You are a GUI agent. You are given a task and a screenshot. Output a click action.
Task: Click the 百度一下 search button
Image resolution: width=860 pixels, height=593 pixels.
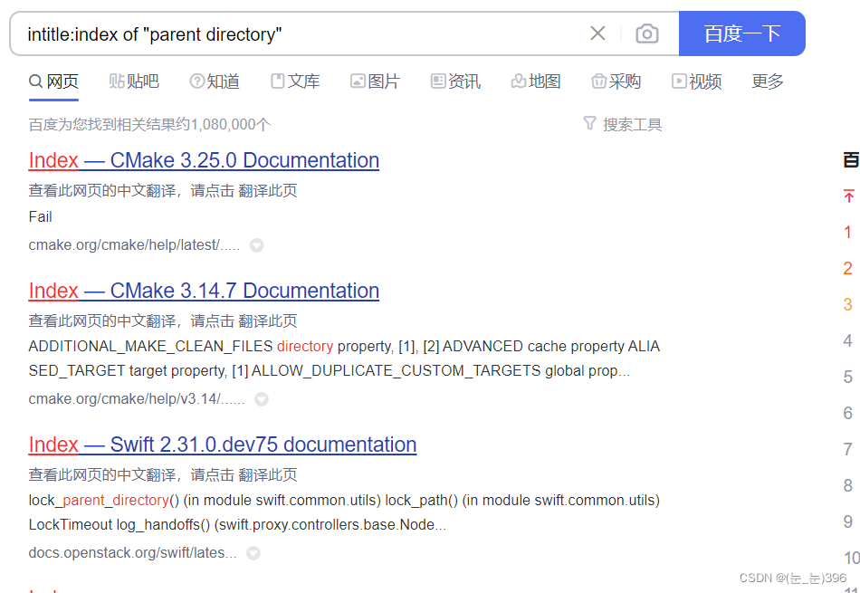tap(742, 33)
